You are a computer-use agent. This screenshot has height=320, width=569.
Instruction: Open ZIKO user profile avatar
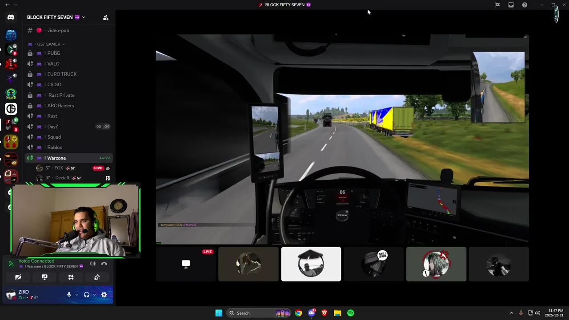click(11, 294)
